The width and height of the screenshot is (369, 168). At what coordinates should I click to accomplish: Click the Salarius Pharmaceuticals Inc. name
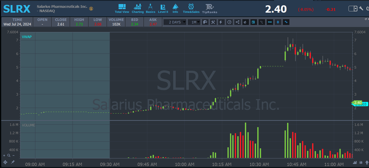pyautogui.click(x=62, y=6)
